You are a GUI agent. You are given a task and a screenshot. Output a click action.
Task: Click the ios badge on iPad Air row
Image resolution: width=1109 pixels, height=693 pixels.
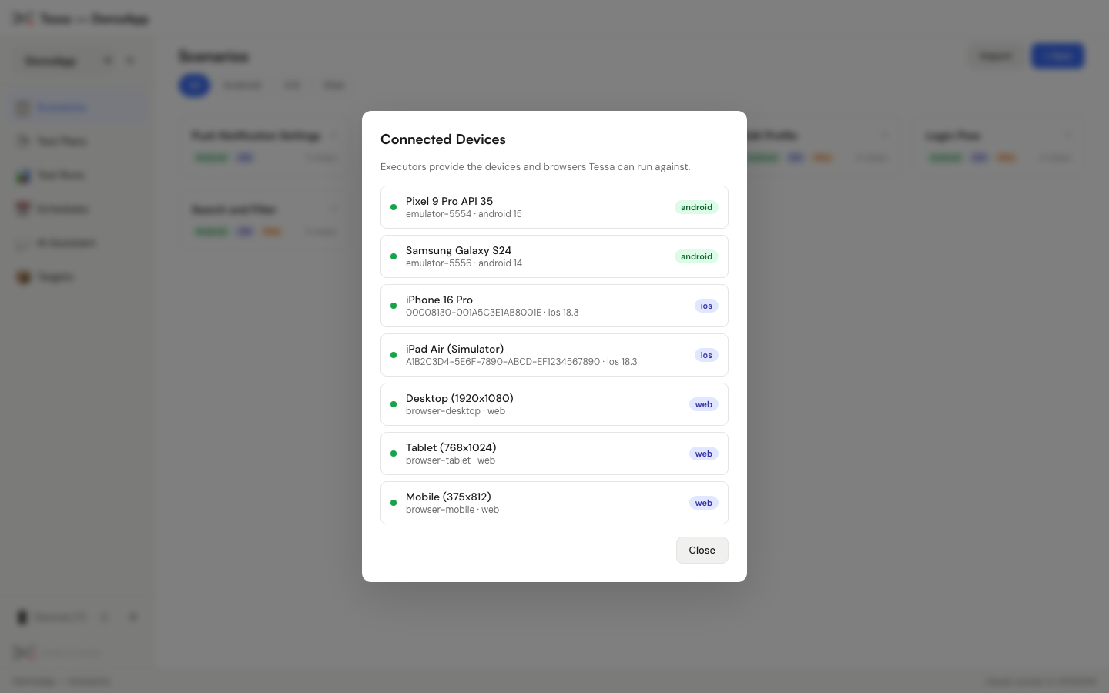point(706,355)
